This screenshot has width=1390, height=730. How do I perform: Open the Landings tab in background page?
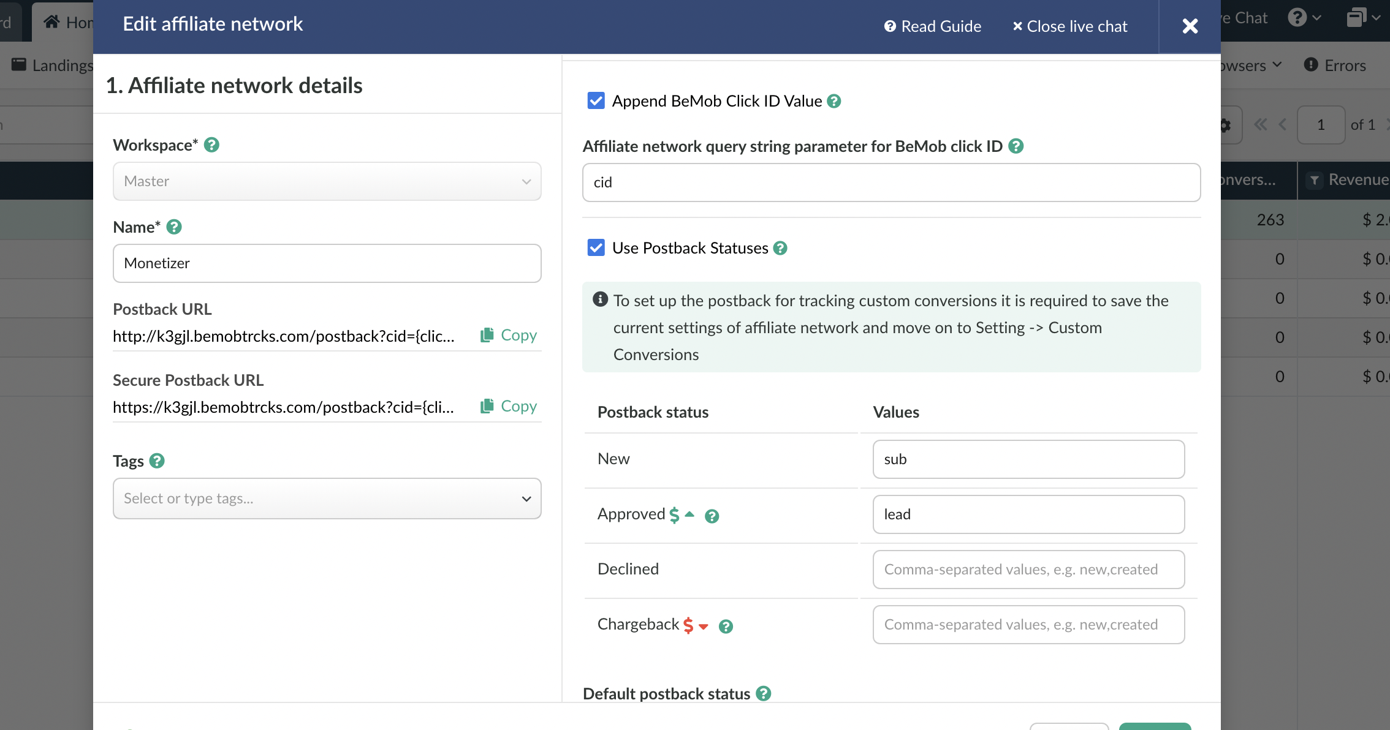52,65
